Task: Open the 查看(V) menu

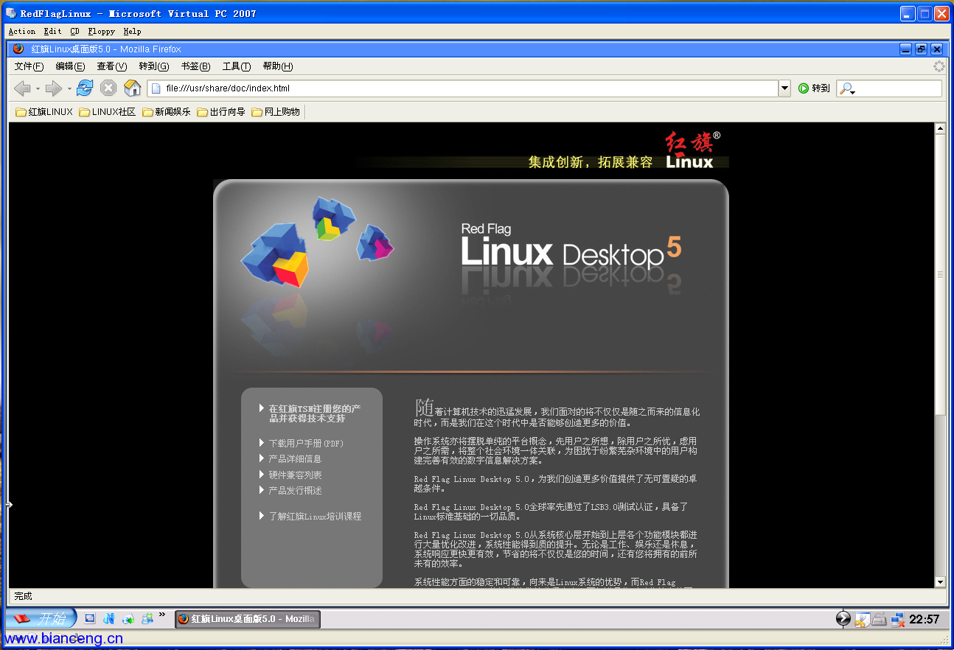Action: pos(112,66)
